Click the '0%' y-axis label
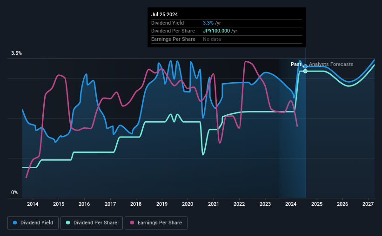Viewport: 382px width, 236px height. 14,192
